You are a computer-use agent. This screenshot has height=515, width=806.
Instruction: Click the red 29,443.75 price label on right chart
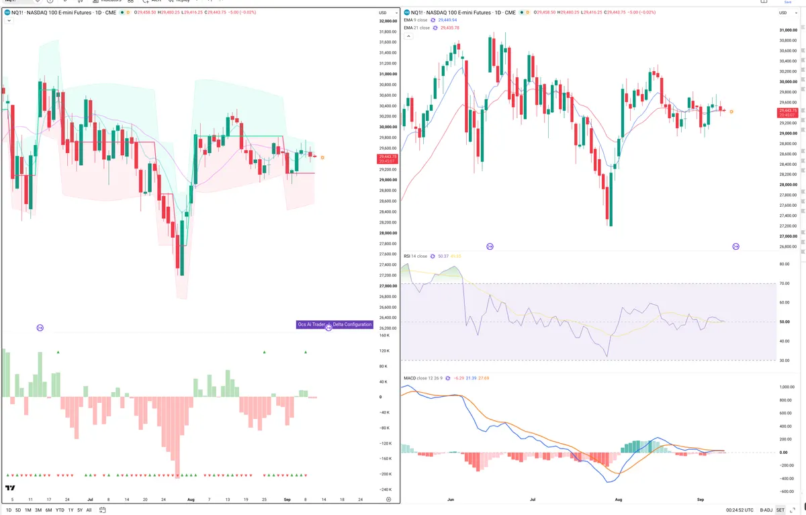click(788, 113)
